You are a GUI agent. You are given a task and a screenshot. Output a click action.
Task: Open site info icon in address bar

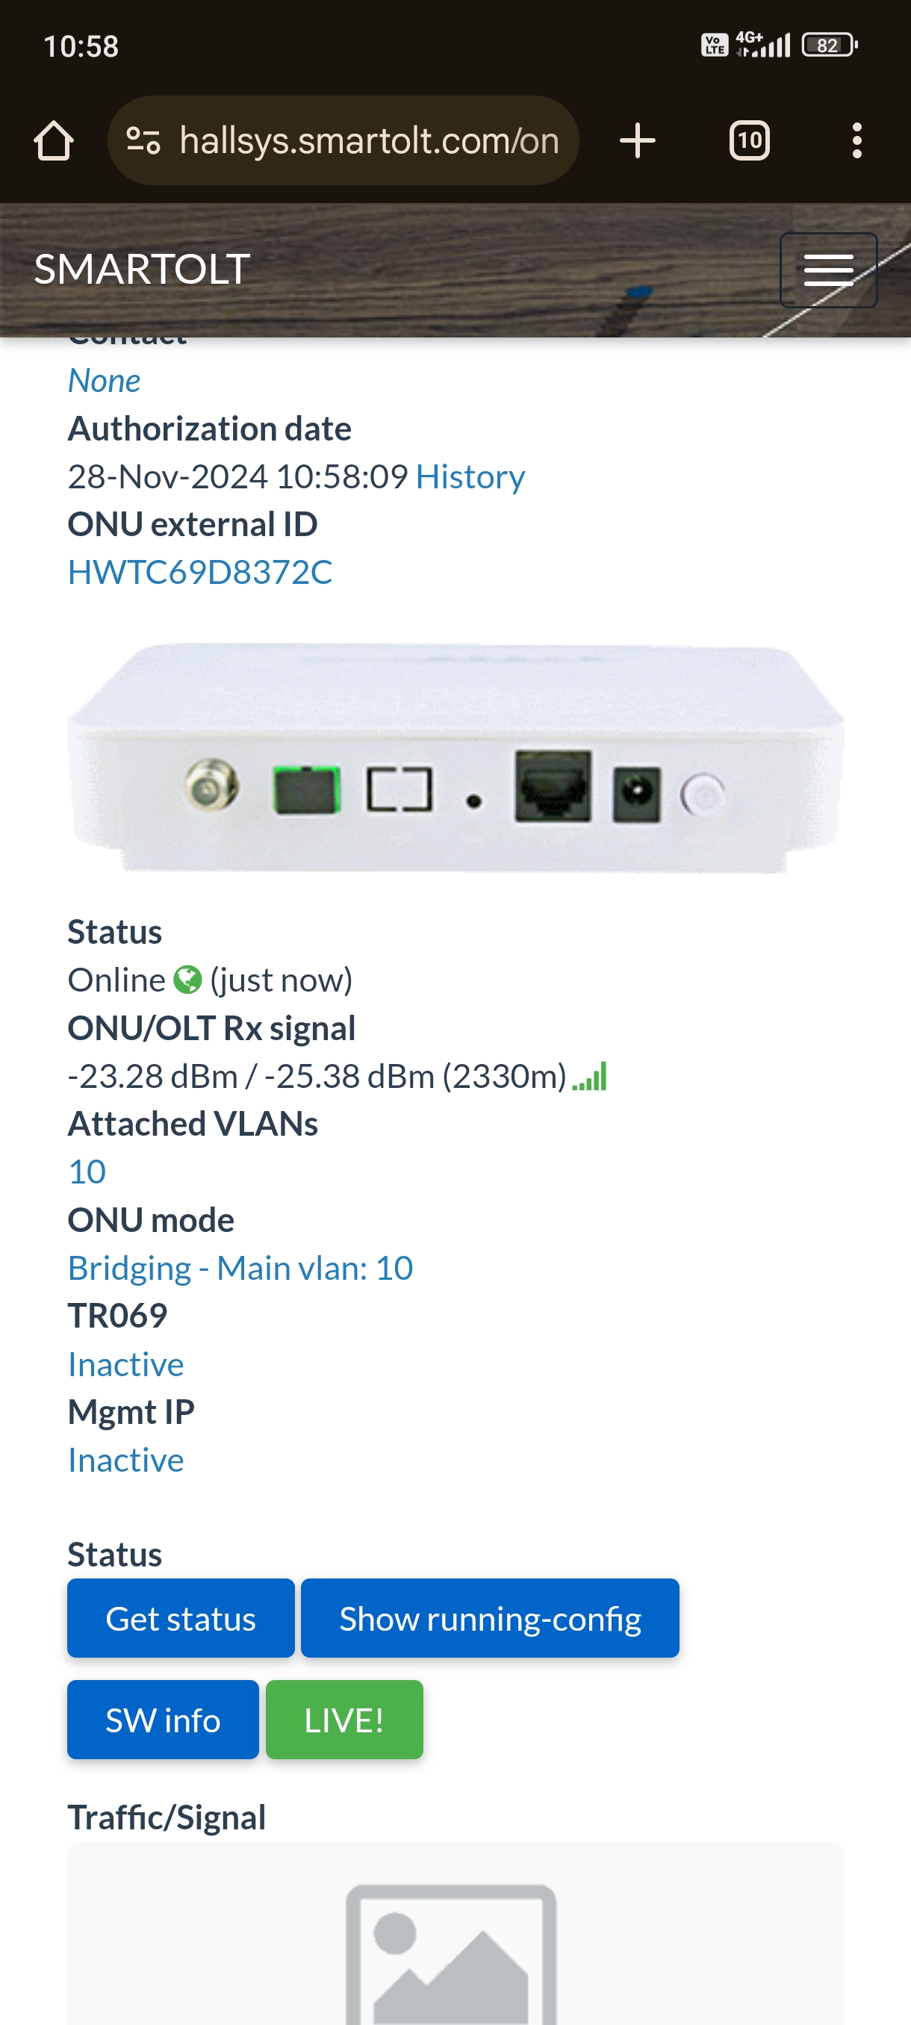[x=143, y=140]
